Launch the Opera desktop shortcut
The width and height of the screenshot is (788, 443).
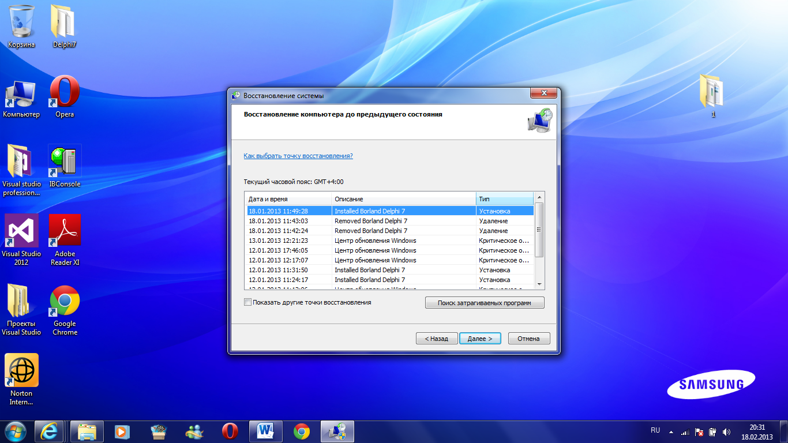[x=65, y=97]
